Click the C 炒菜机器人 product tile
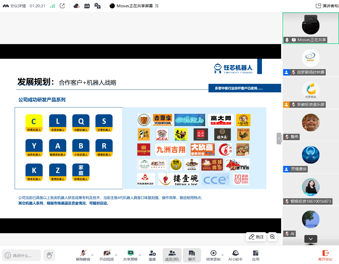Viewport: 339px width, 264px height. (x=34, y=123)
